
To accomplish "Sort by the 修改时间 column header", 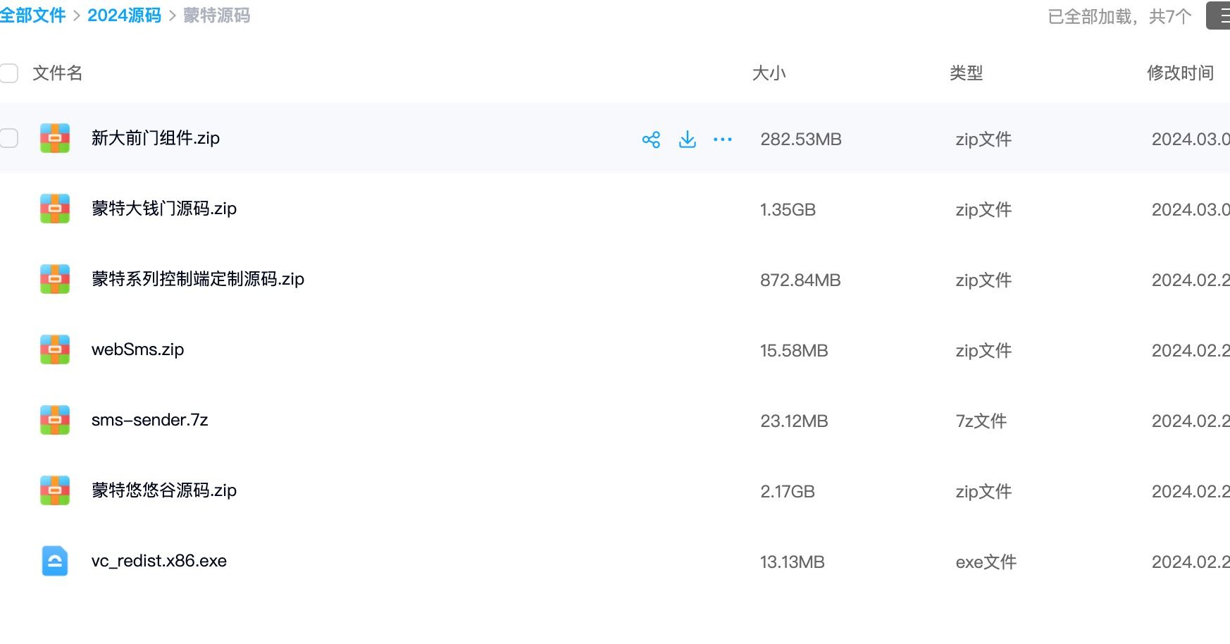I will click(x=1180, y=73).
